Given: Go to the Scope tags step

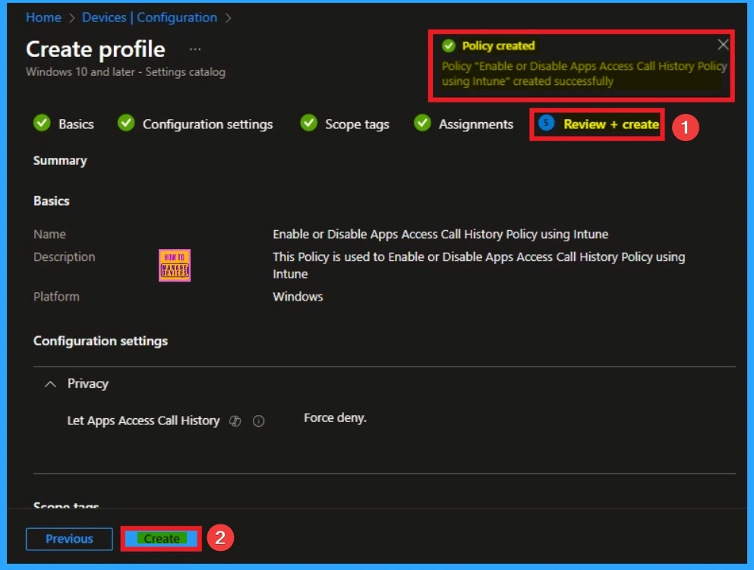Looking at the screenshot, I should tap(344, 124).
